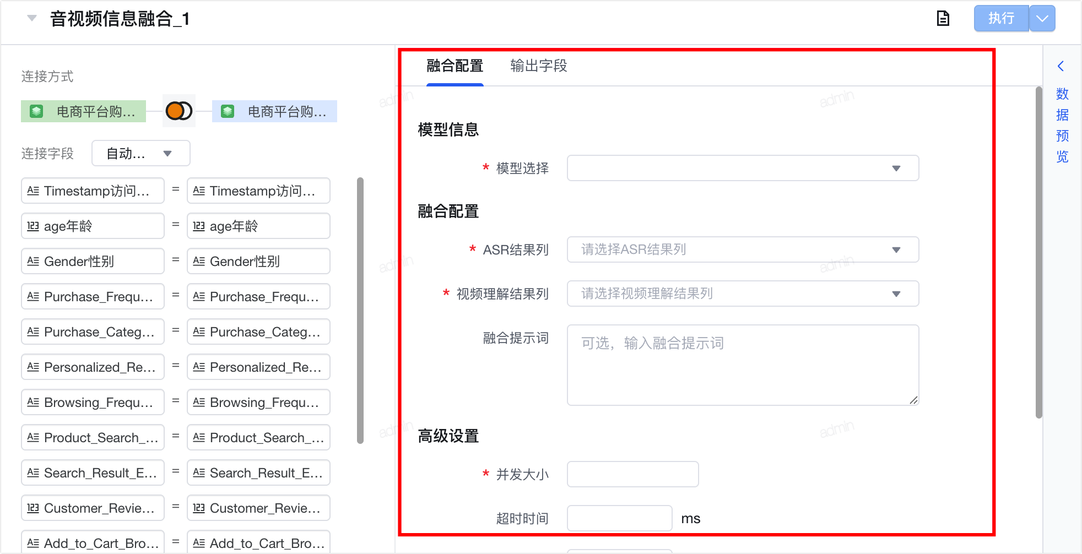This screenshot has width=1082, height=554.
Task: Click numeric-type icon of right Customer_Revie… field
Action: point(199,508)
